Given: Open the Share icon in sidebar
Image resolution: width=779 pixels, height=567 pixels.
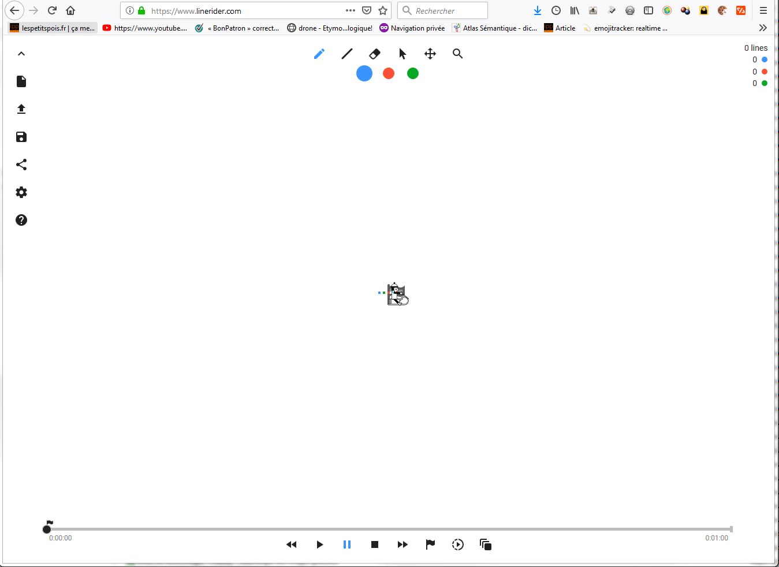Looking at the screenshot, I should tap(21, 165).
